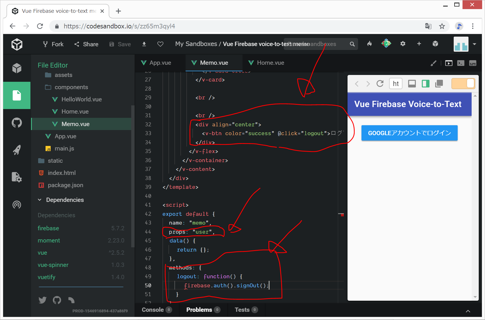Screen dimensions: 485x320
Task: Click the download sandbox icon
Action: [x=144, y=44]
